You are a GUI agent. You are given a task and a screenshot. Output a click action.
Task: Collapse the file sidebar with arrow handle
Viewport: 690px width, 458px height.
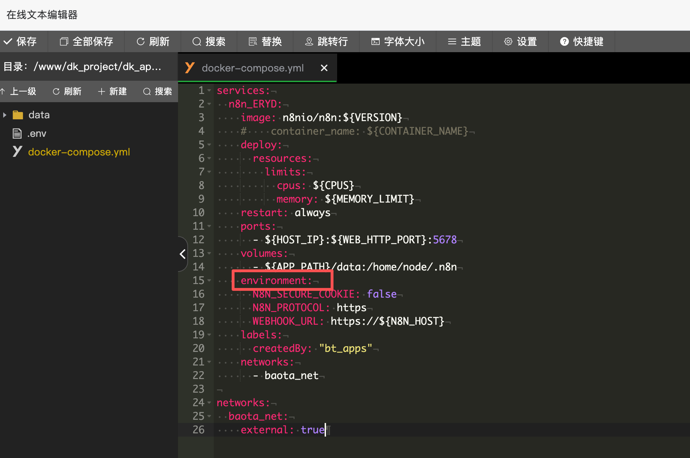182,254
